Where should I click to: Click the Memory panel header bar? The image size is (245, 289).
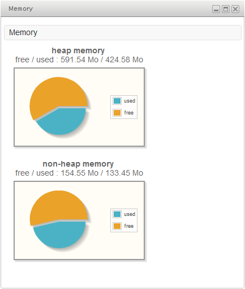(x=123, y=32)
